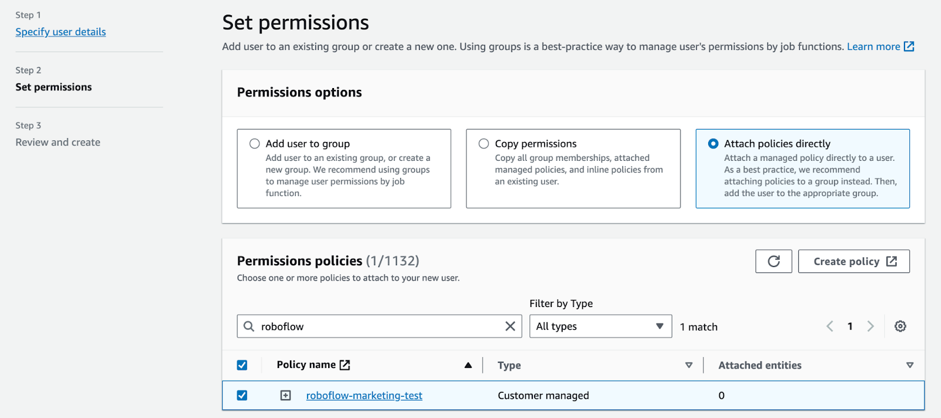Click the refresh policies icon button

coord(773,261)
